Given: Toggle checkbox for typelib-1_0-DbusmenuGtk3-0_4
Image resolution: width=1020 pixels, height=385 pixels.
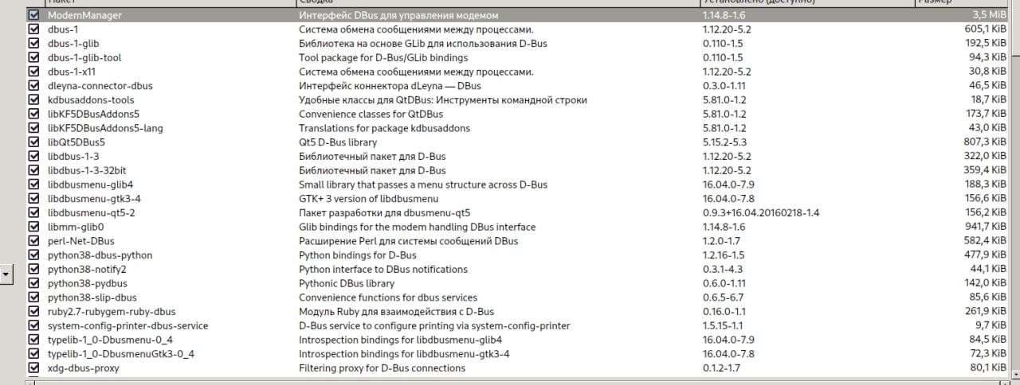Looking at the screenshot, I should pos(33,354).
